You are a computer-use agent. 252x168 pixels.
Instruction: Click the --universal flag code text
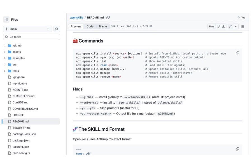point(89,102)
